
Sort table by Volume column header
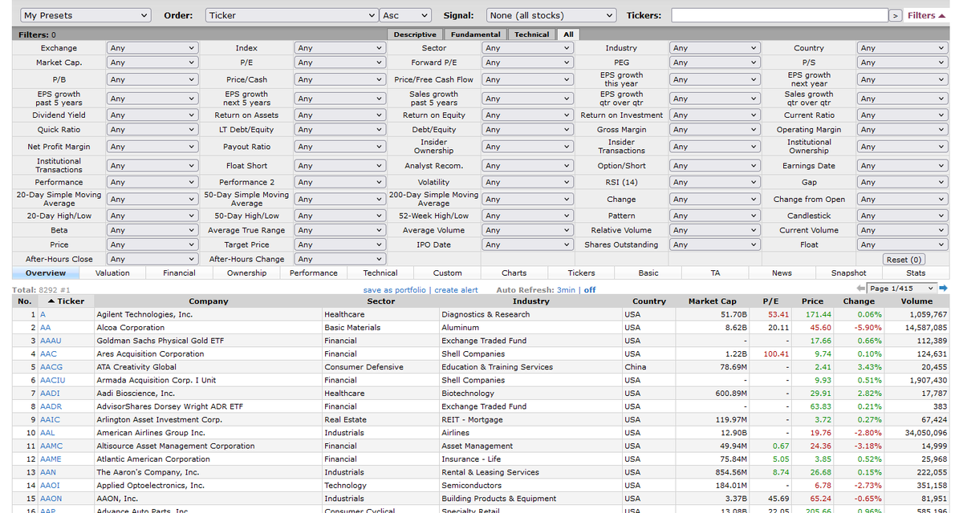point(916,301)
